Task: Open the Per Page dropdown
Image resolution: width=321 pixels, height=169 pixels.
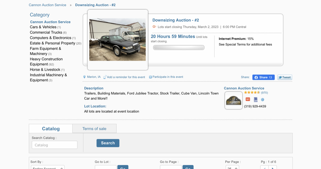Action: 232,167
